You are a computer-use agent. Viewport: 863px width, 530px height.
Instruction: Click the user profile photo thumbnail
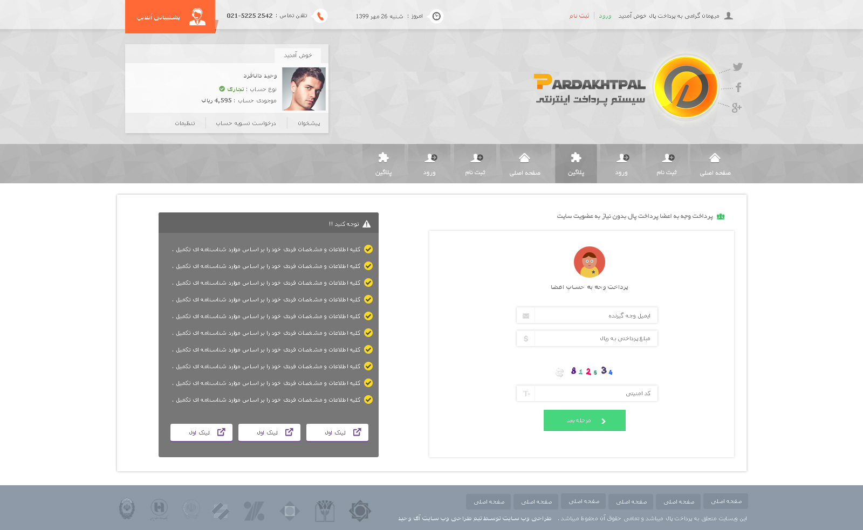pyautogui.click(x=304, y=89)
